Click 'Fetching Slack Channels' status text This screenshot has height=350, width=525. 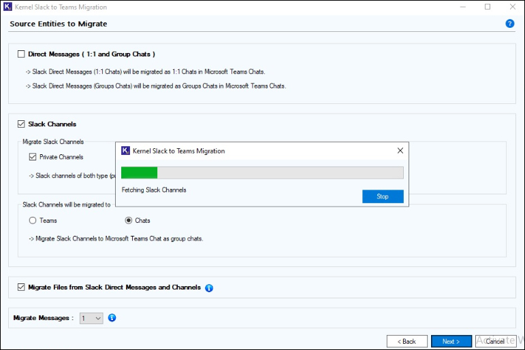pos(154,190)
